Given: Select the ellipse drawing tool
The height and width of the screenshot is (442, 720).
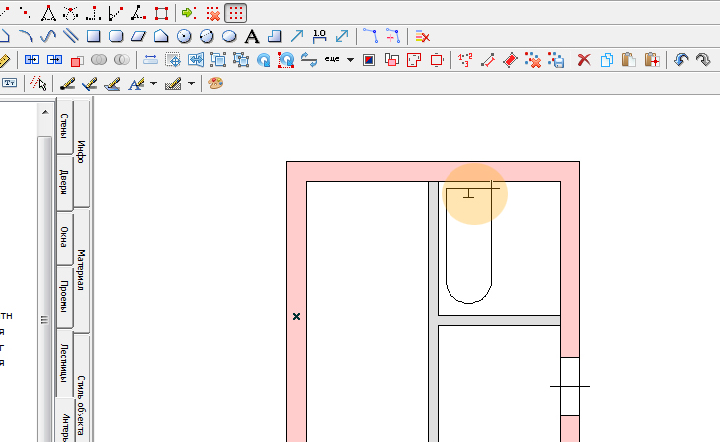Looking at the screenshot, I should [x=229, y=36].
